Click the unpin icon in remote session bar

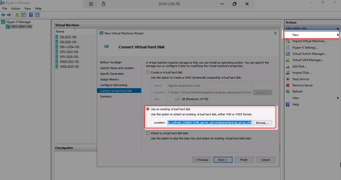91,4
